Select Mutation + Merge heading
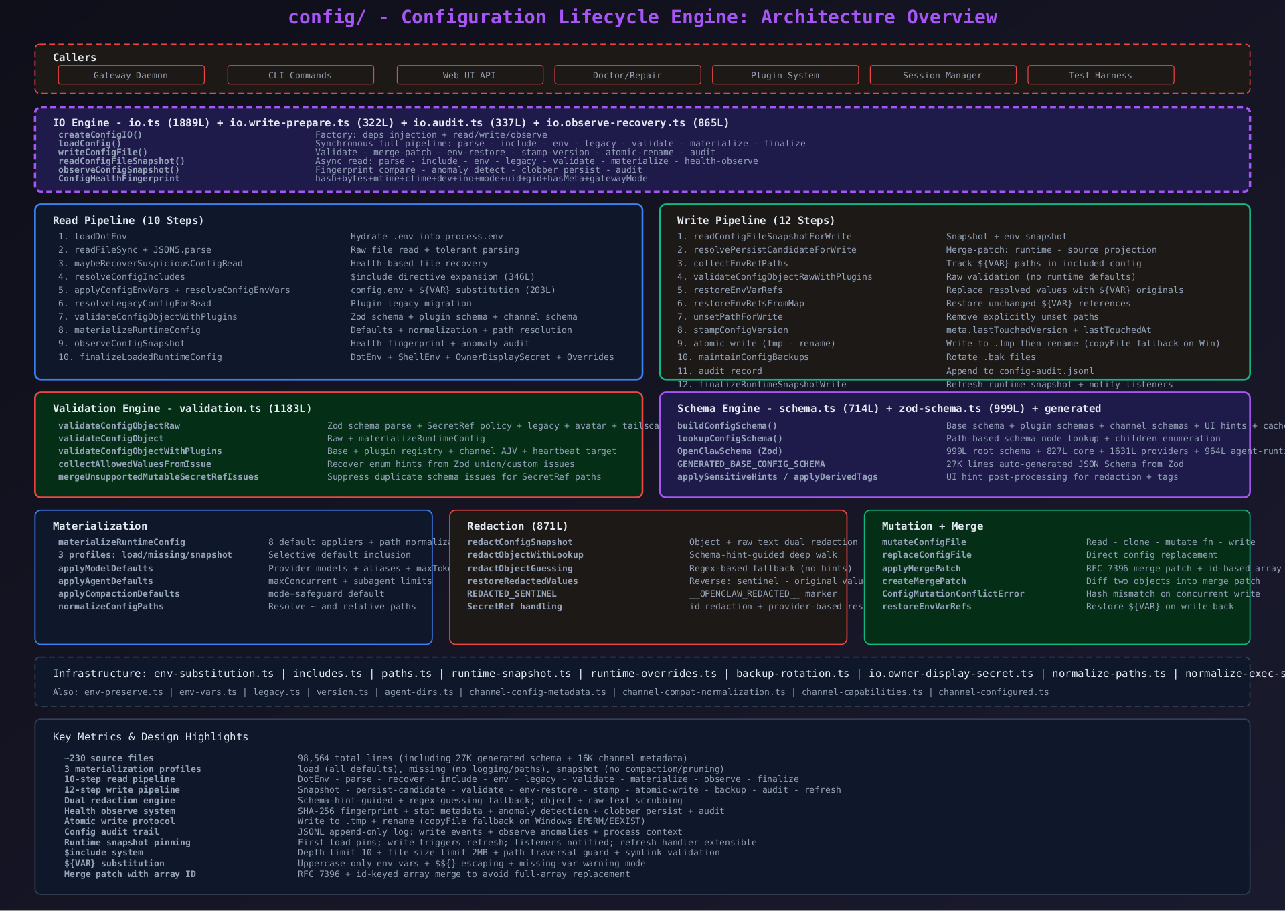 click(932, 526)
